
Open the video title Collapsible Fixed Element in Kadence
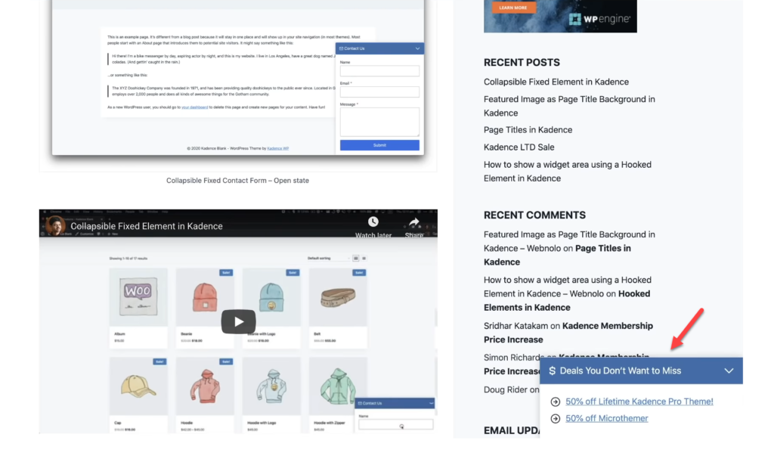(147, 226)
